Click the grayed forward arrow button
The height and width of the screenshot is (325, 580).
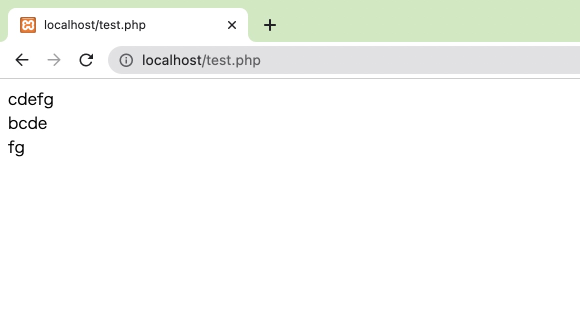[x=53, y=60]
